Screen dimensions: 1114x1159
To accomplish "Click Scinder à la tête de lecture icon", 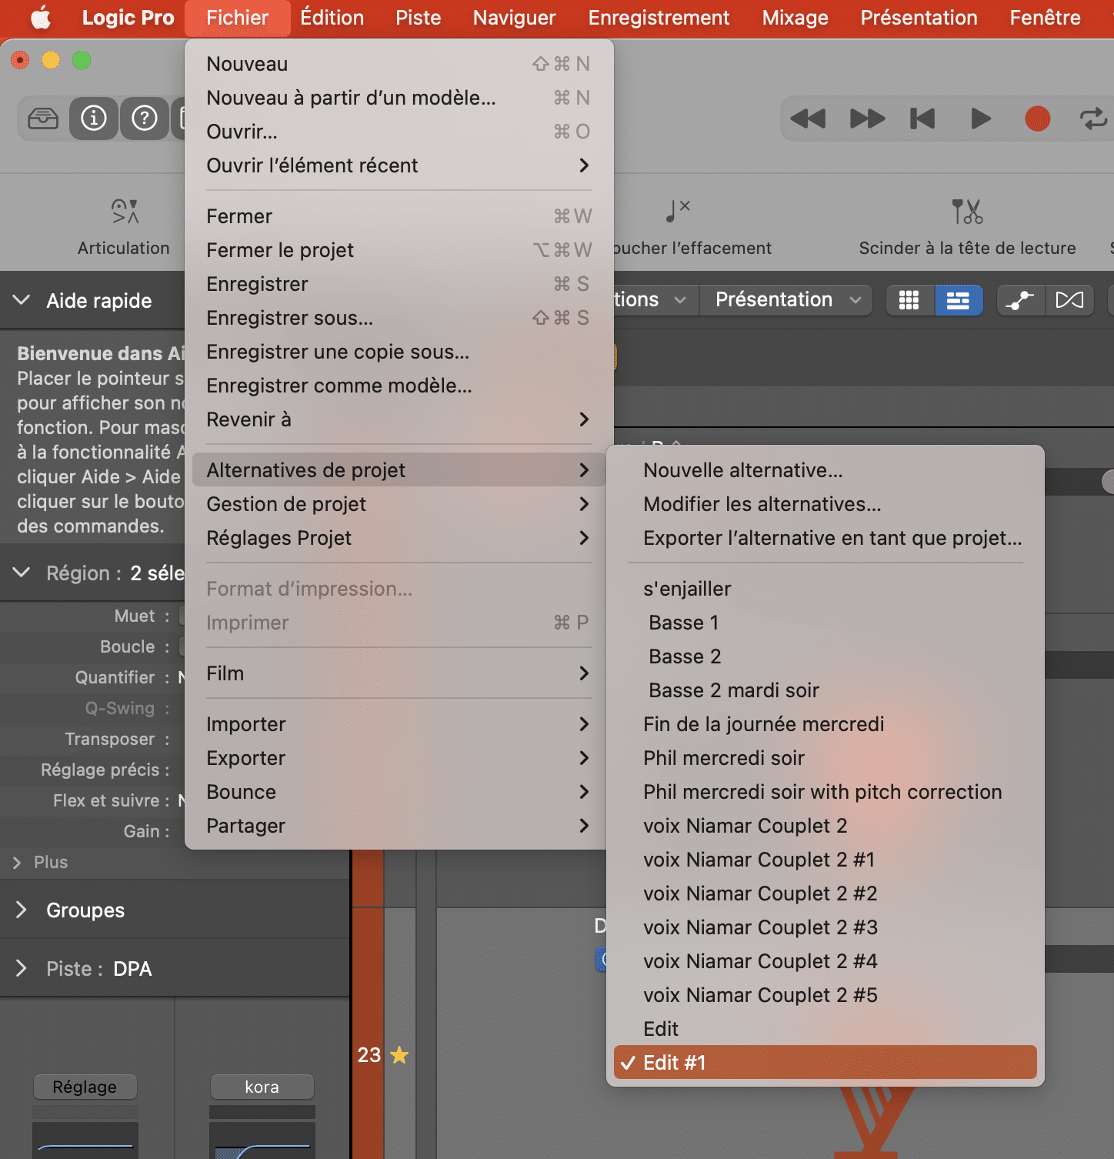I will click(x=967, y=212).
